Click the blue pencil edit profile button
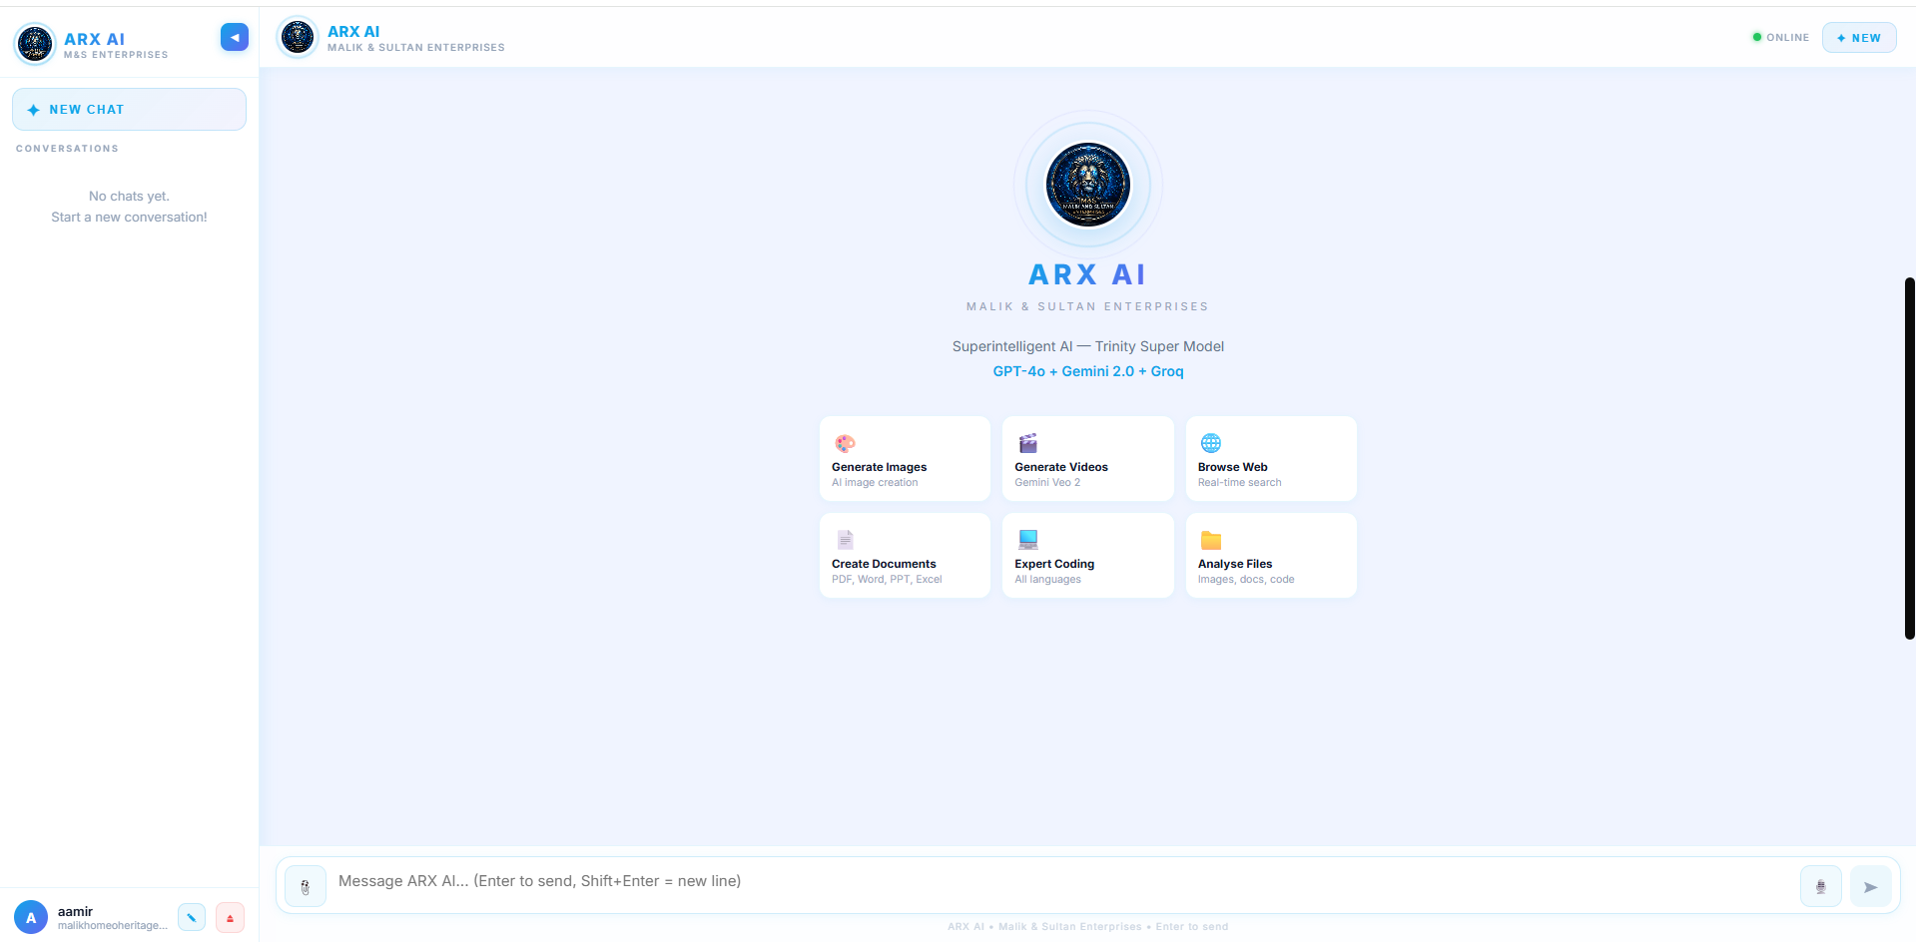 click(x=192, y=917)
